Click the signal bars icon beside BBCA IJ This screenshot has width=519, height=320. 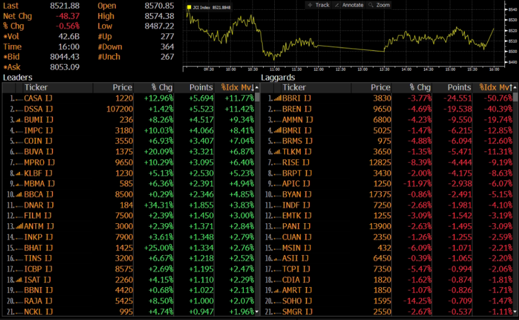click(x=18, y=194)
